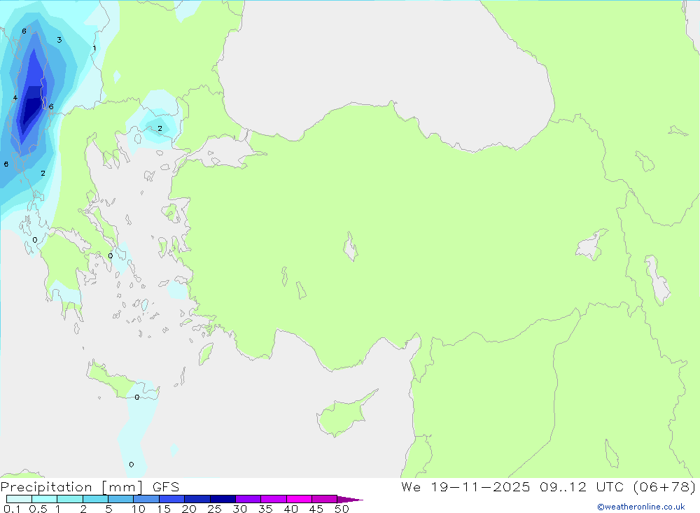Screen dimensions: 700x513
Task: Click the legend tick label '40'
Action: click(291, 509)
